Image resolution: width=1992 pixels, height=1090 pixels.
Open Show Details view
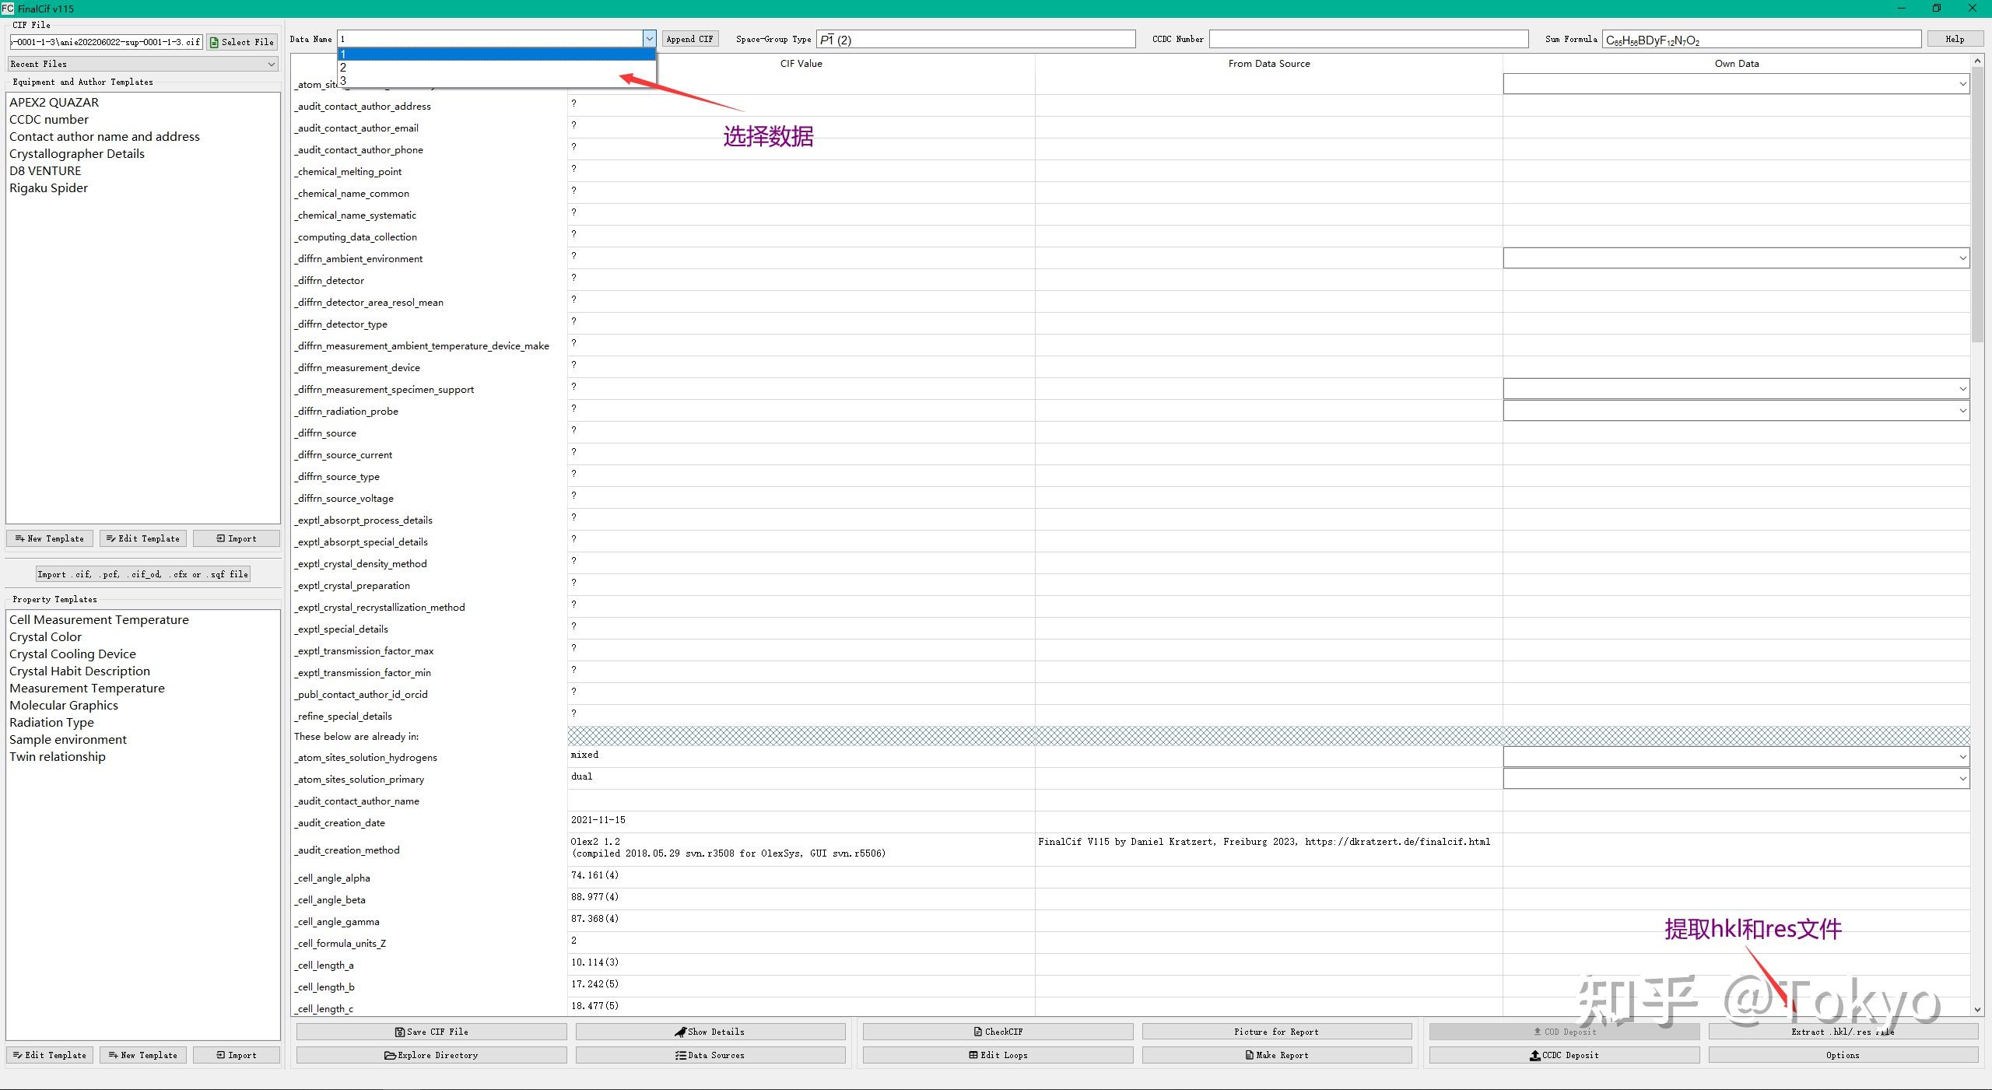(710, 1032)
